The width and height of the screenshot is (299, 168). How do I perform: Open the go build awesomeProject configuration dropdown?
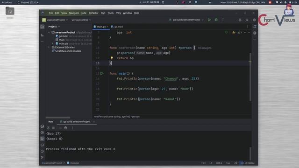186,20
